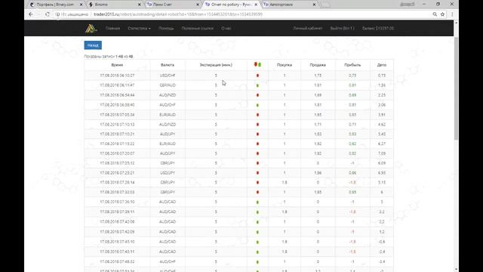
Task: Expand the Статистика dropdown menu
Action: tap(139, 29)
